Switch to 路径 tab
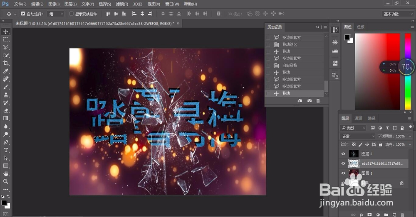This screenshot has width=416, height=217. [371, 118]
